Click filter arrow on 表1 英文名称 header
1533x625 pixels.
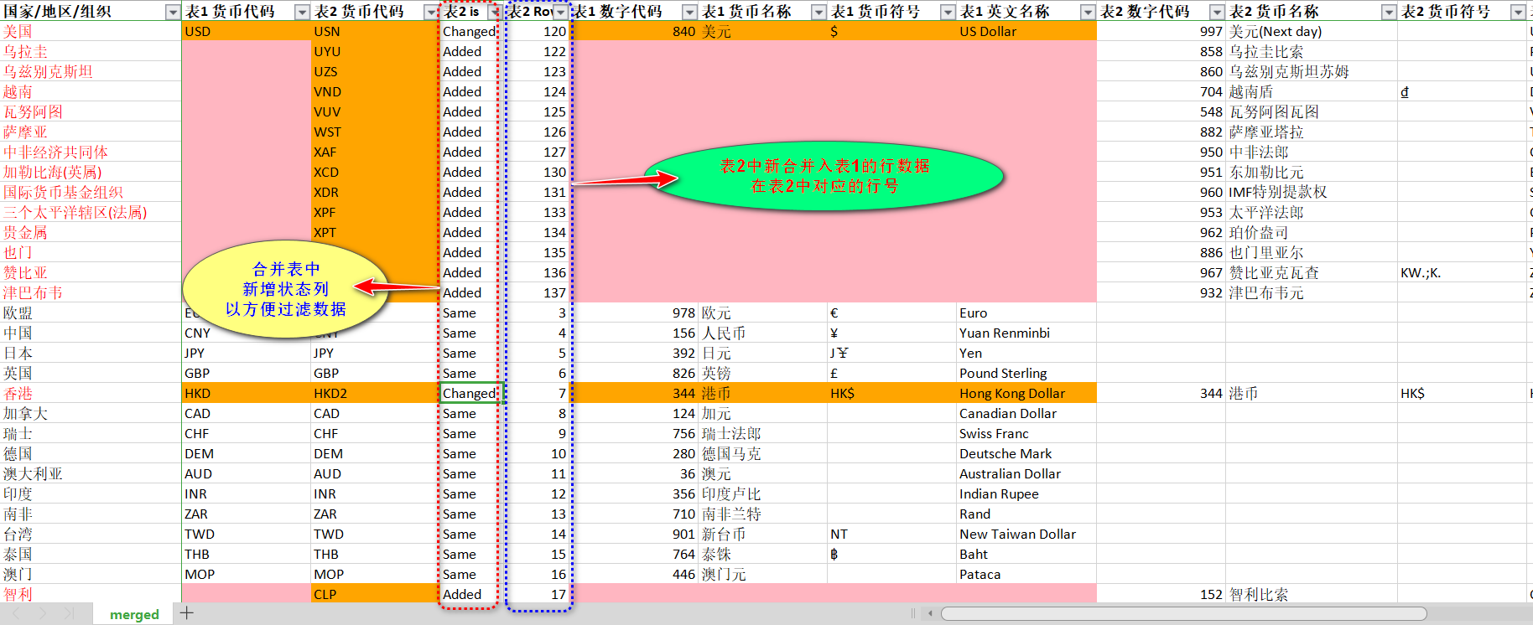1088,12
